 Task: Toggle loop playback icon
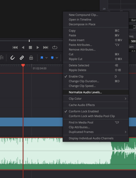[55, 47]
